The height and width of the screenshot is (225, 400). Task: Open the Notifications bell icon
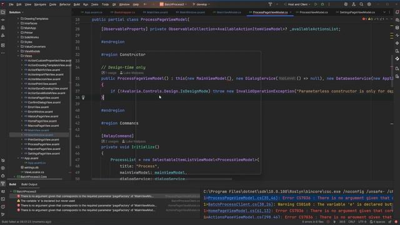point(397,12)
